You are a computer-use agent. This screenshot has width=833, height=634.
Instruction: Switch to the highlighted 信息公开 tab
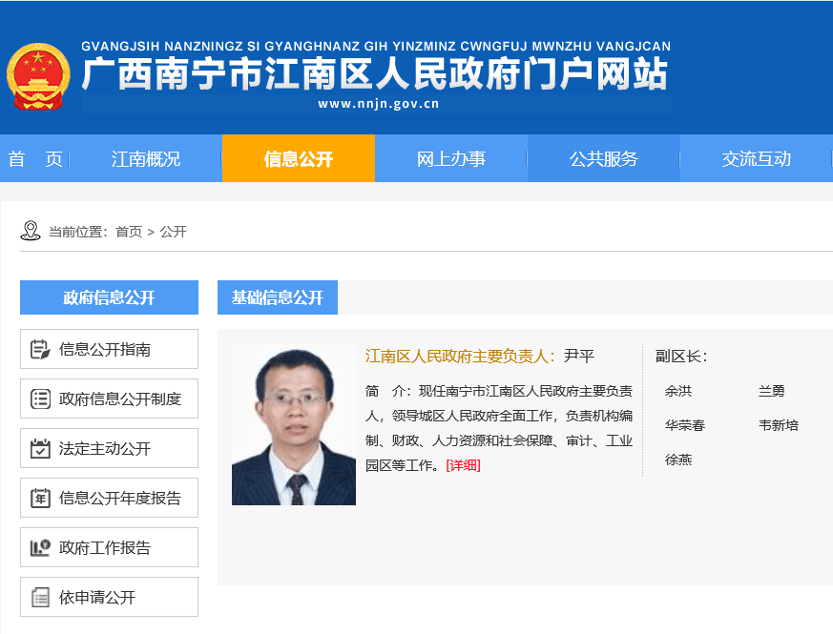click(x=298, y=159)
